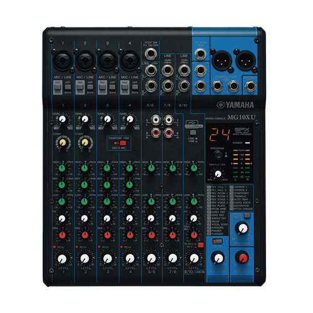
Task: Click the channel 5/6 LEVEL knob
Action: (x=151, y=259)
